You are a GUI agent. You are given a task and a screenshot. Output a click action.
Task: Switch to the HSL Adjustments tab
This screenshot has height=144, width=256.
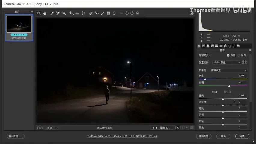pos(212,46)
